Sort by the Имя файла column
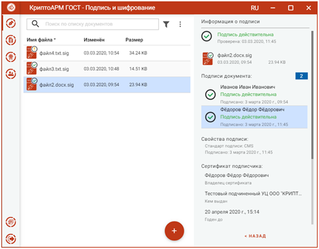The height and width of the screenshot is (249, 319). click(41, 40)
